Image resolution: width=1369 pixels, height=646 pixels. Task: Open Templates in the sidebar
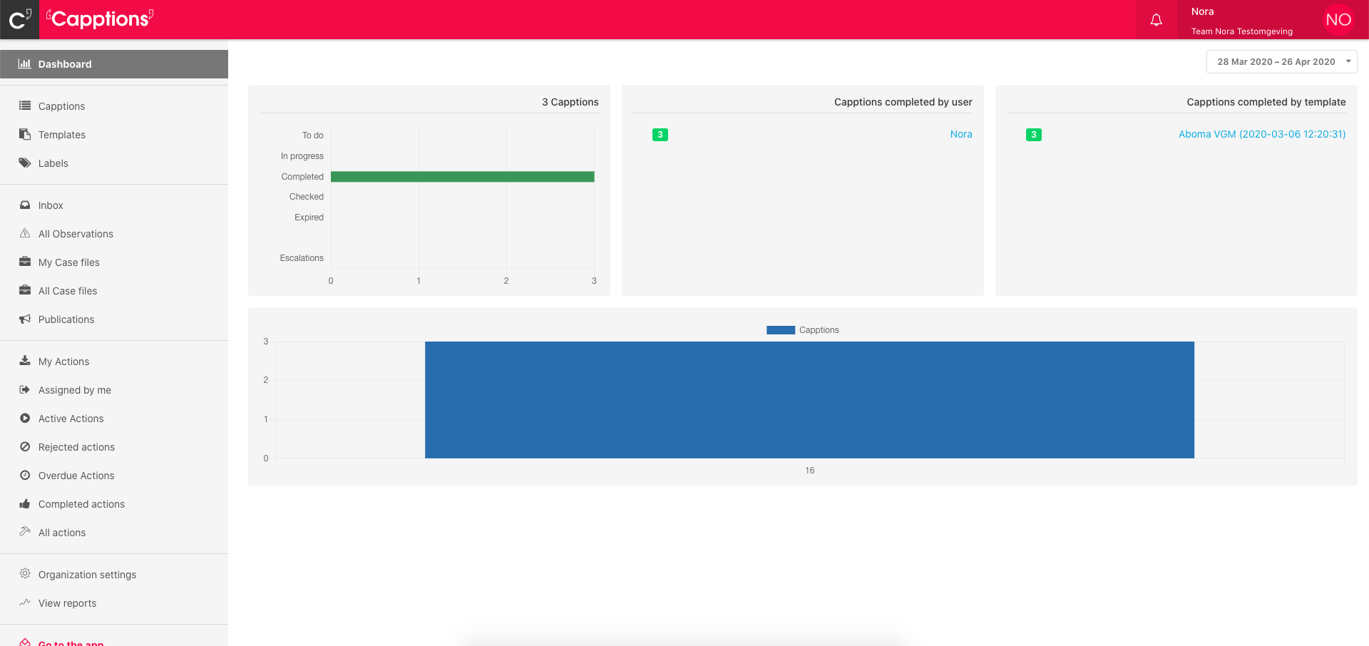click(114, 135)
